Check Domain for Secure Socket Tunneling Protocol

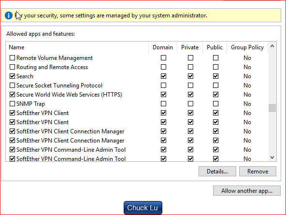coord(163,86)
